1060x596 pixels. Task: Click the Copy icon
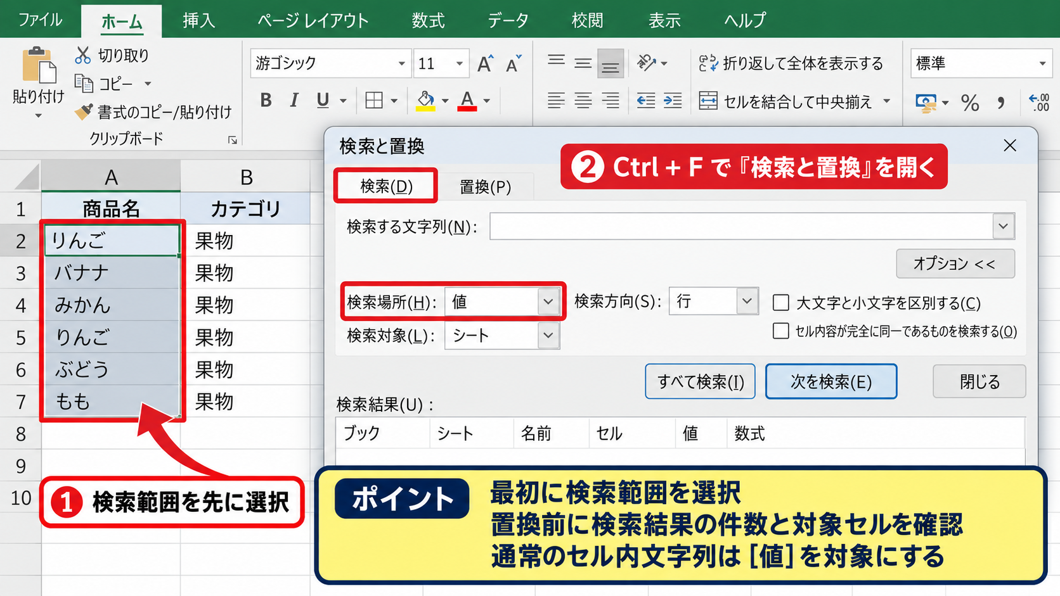coord(84,83)
